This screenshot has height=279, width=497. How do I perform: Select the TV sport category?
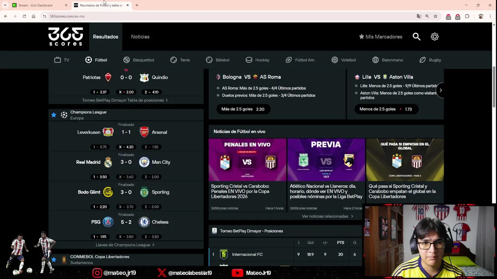62,60
